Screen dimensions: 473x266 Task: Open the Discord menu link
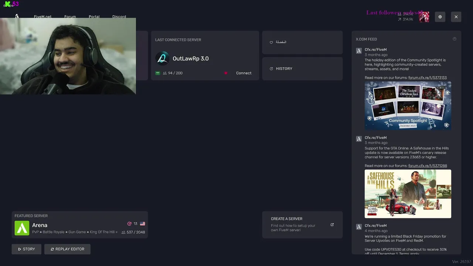119,17
